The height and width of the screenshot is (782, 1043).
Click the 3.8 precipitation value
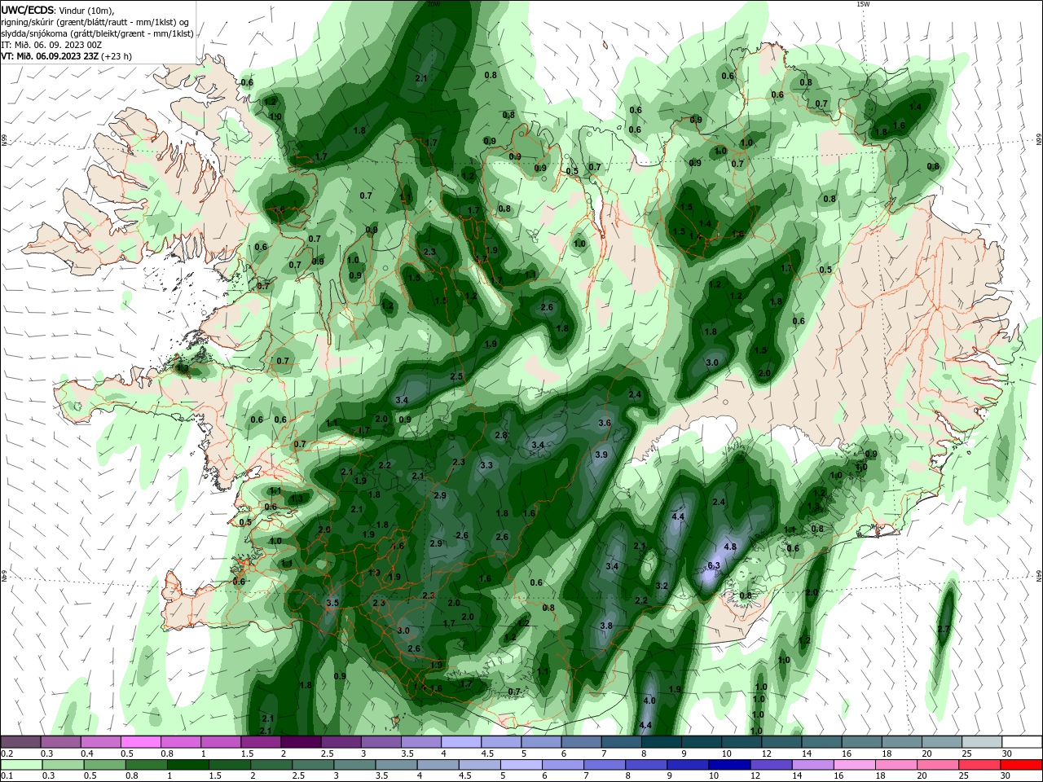606,626
